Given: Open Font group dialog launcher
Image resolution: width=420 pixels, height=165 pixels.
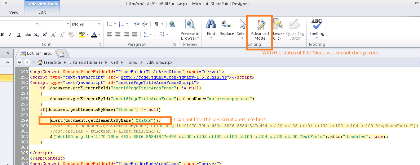Looking at the screenshot, I should [100, 44].
